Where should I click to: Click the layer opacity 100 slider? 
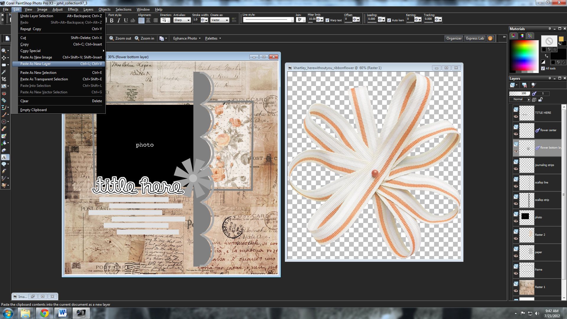[x=519, y=93]
